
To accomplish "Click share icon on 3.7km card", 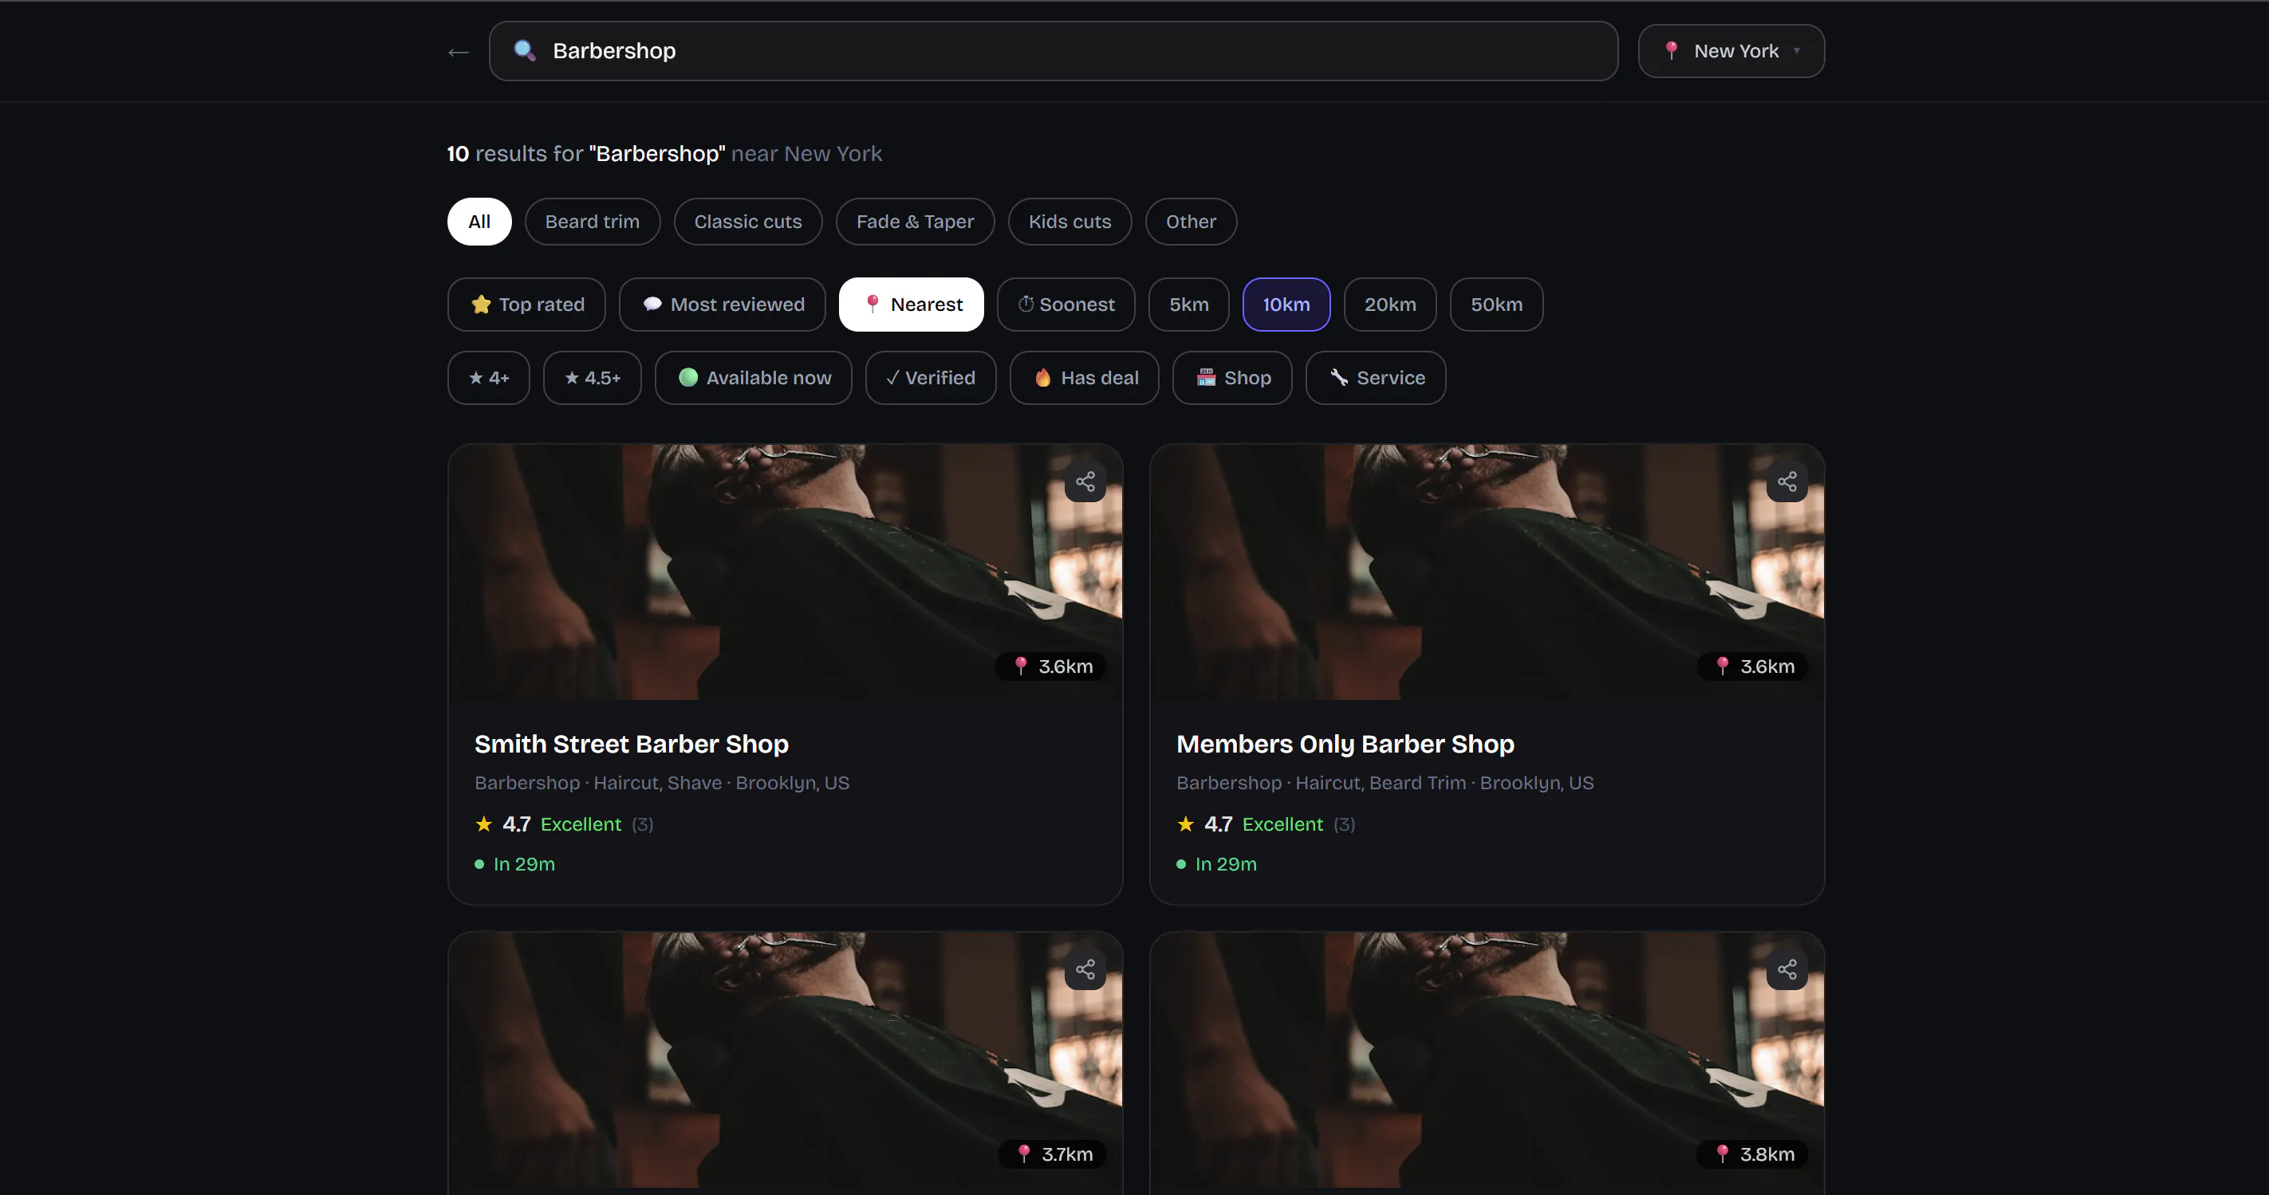I will [1085, 969].
